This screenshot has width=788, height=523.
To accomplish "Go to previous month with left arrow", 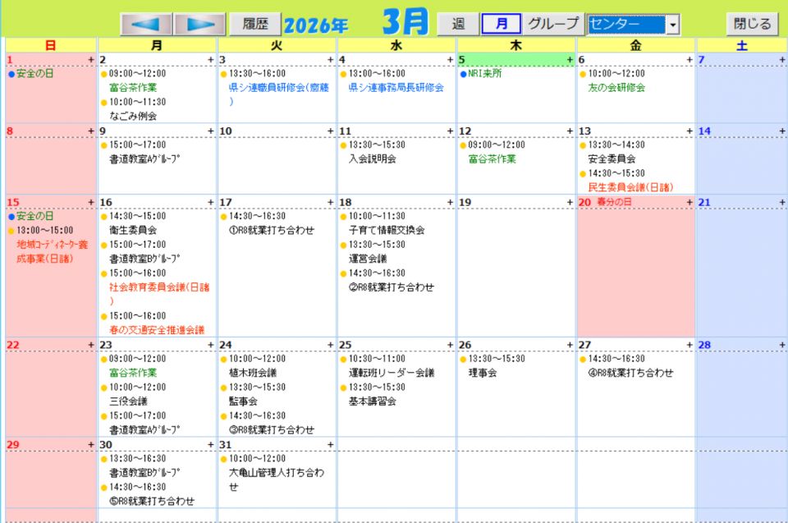I will click(146, 24).
